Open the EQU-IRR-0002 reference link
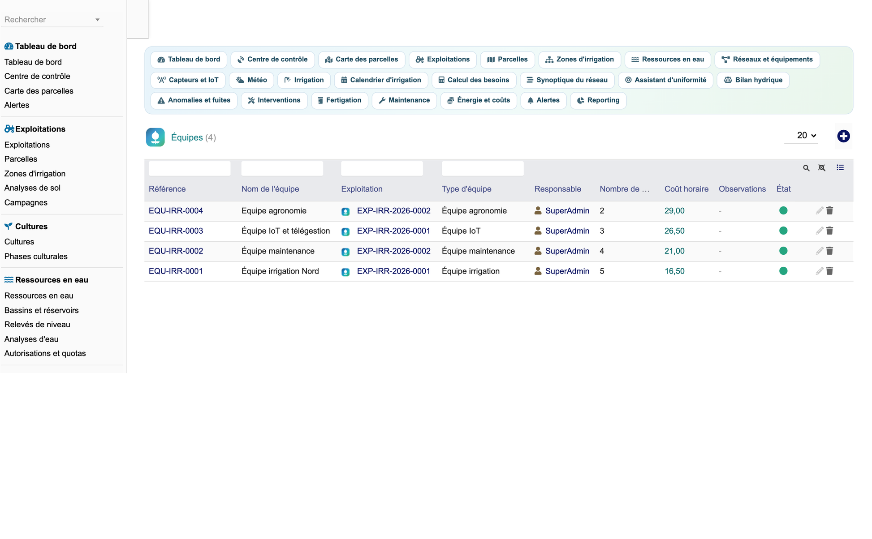The width and height of the screenshot is (872, 539). click(x=176, y=251)
